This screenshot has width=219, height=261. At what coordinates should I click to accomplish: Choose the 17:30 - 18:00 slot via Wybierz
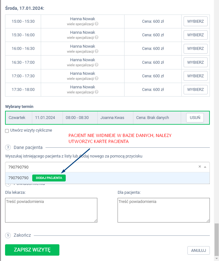coord(195,90)
